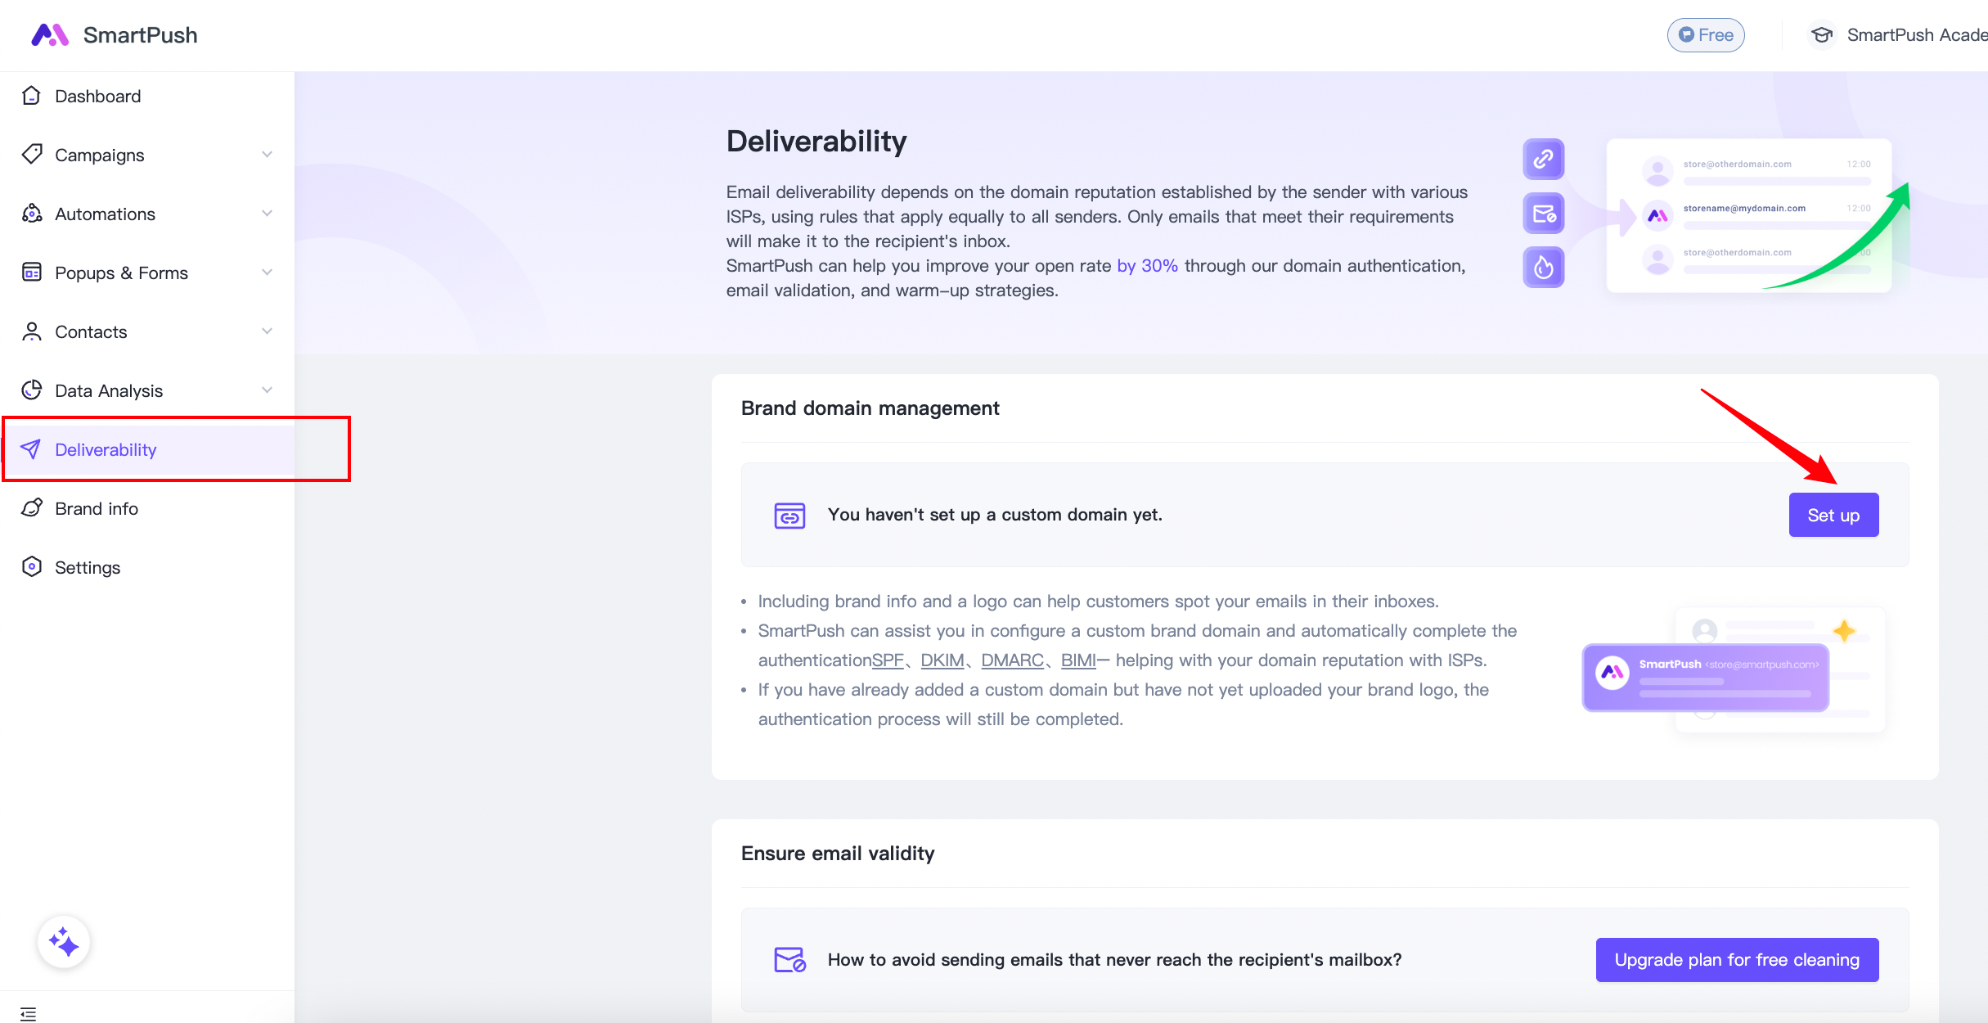
Task: Open the DMARC link
Action: coord(1012,660)
